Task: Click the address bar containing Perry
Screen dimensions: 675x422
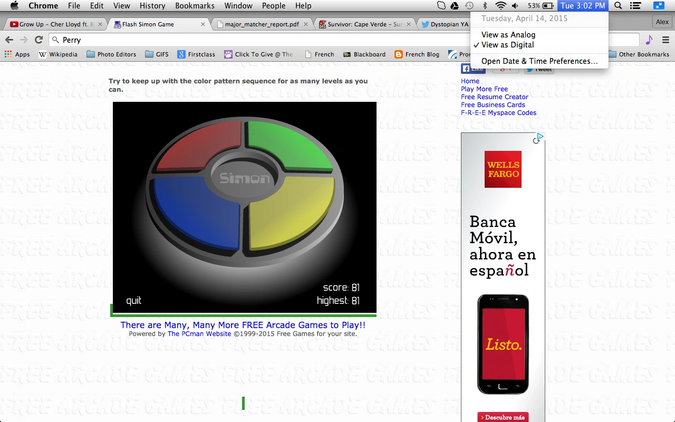Action: coord(264,40)
